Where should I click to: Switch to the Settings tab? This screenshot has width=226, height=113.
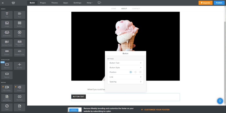(77, 3)
